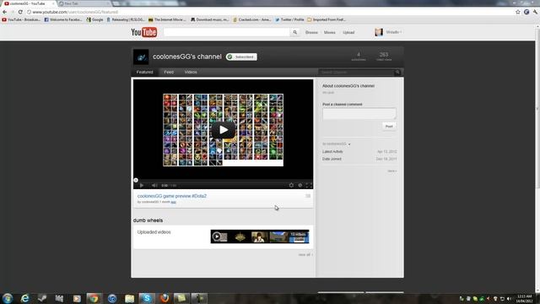Screen dimensions: 540x304
Task: Click the watch later clock icon in player
Action: click(x=300, y=186)
